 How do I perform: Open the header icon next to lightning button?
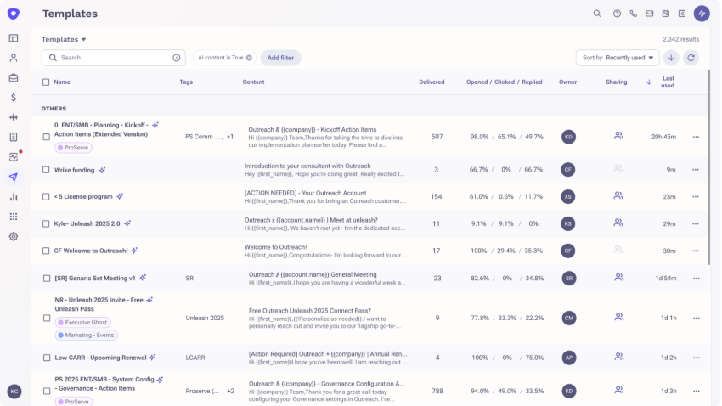[x=682, y=14]
